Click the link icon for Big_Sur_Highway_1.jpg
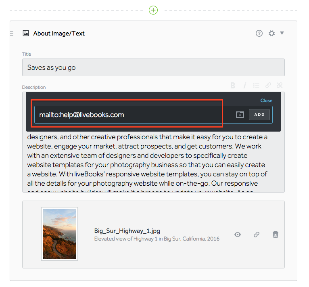The height and width of the screenshot is (287, 309). pyautogui.click(x=257, y=235)
